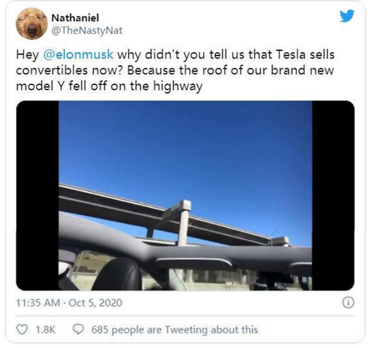Open the @elonmusk mention link
The image size is (377, 348).
(x=78, y=55)
